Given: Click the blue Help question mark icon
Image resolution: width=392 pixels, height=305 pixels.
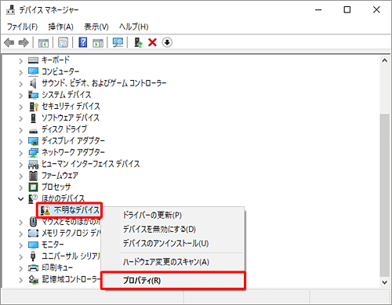Looking at the screenshot, I should (x=83, y=42).
